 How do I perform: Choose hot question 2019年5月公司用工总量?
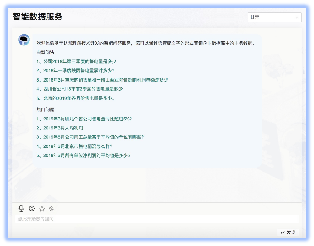93,137
